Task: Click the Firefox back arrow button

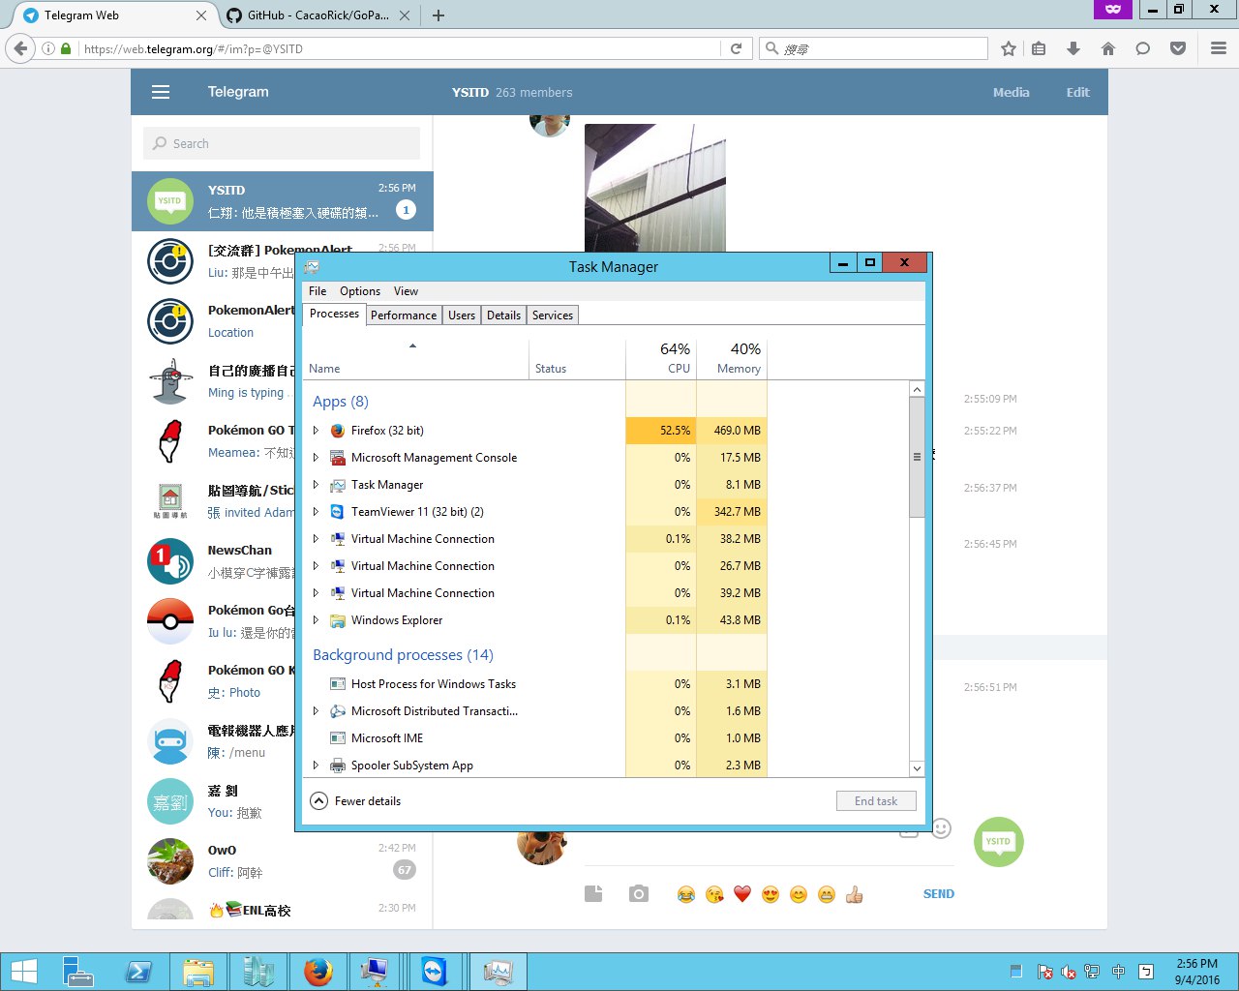Action: (20, 48)
